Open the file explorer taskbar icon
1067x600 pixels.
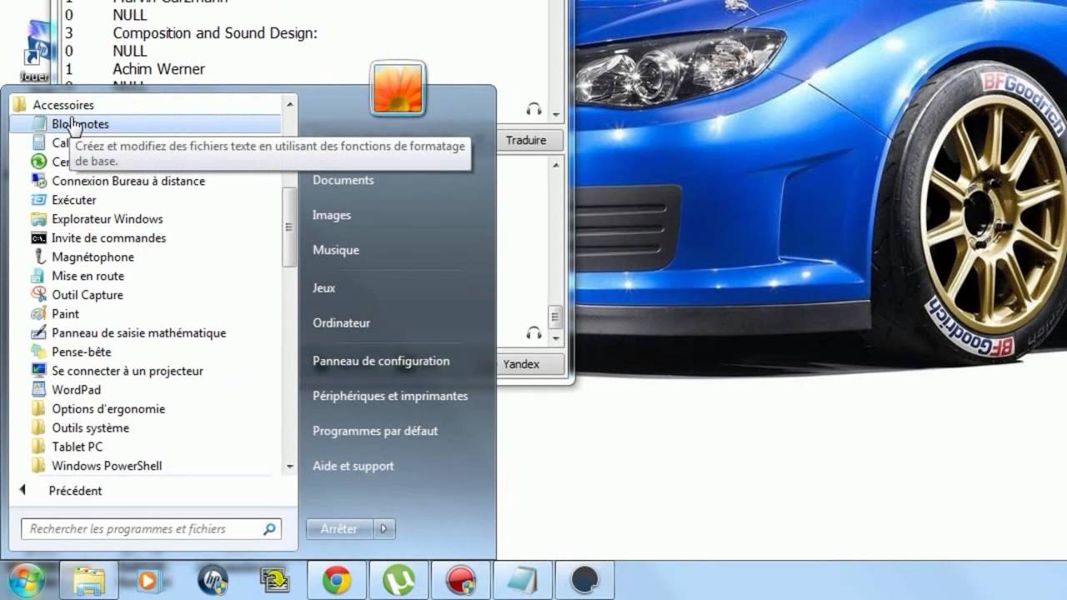(x=89, y=580)
